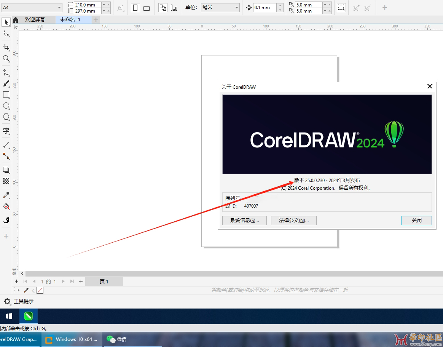Apply page layout to all pages

[163, 8]
